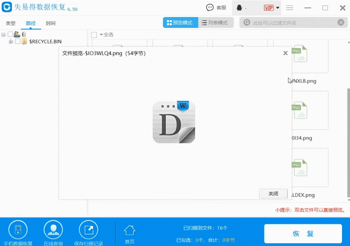This screenshot has width=350, height=246.
Task: Open customer service chat (客服)
Action: point(216,8)
